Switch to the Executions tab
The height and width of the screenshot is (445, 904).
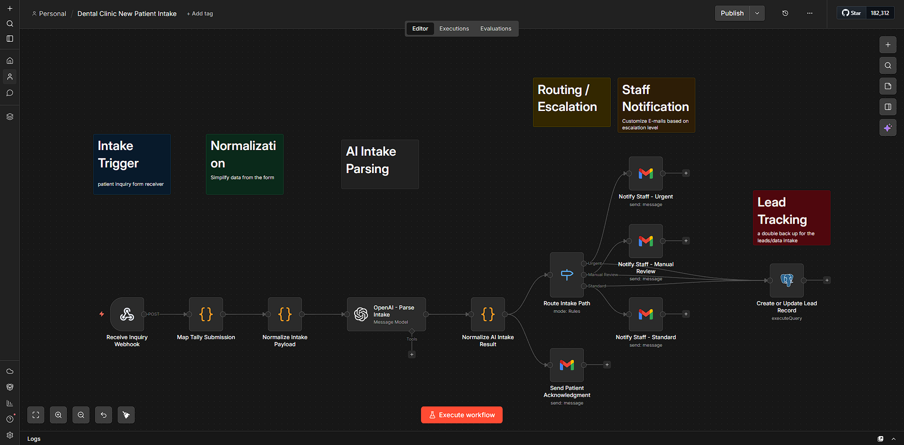pyautogui.click(x=453, y=28)
